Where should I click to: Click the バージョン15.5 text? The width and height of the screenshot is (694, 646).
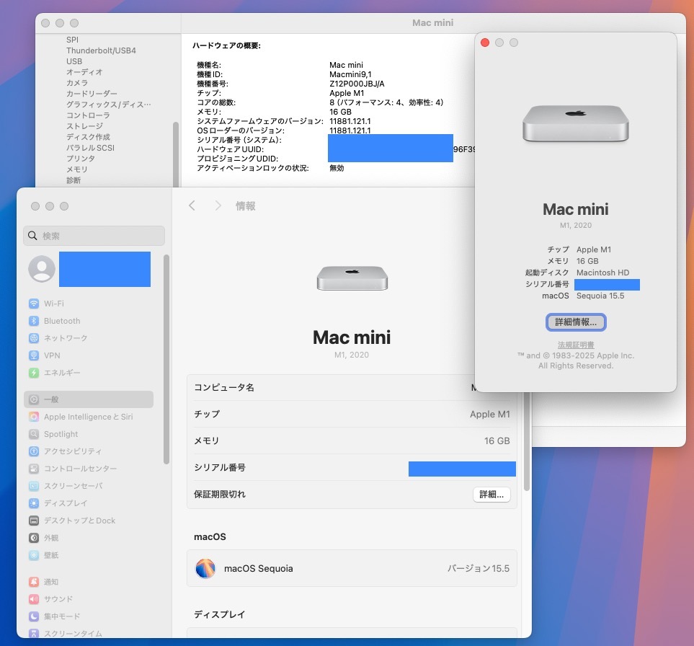pos(479,568)
